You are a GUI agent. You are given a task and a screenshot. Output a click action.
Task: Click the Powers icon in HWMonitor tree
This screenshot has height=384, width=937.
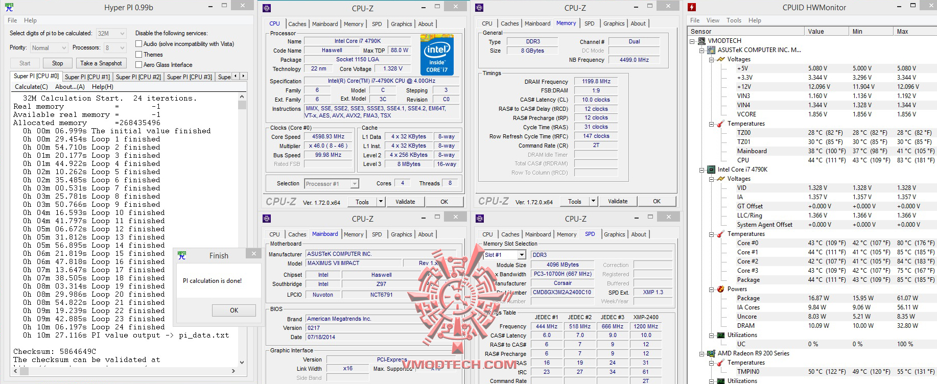click(x=721, y=289)
